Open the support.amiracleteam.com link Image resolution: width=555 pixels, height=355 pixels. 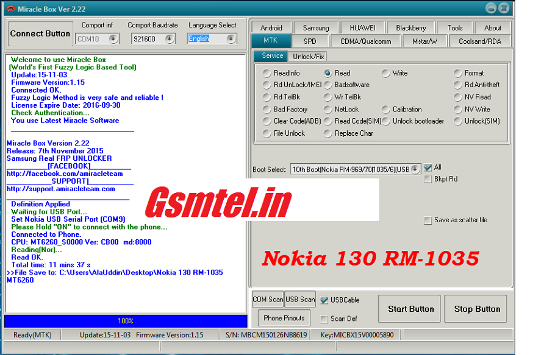(61, 189)
